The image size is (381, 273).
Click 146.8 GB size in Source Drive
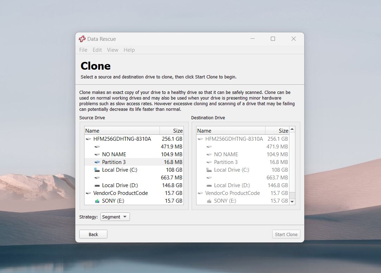pyautogui.click(x=172, y=185)
